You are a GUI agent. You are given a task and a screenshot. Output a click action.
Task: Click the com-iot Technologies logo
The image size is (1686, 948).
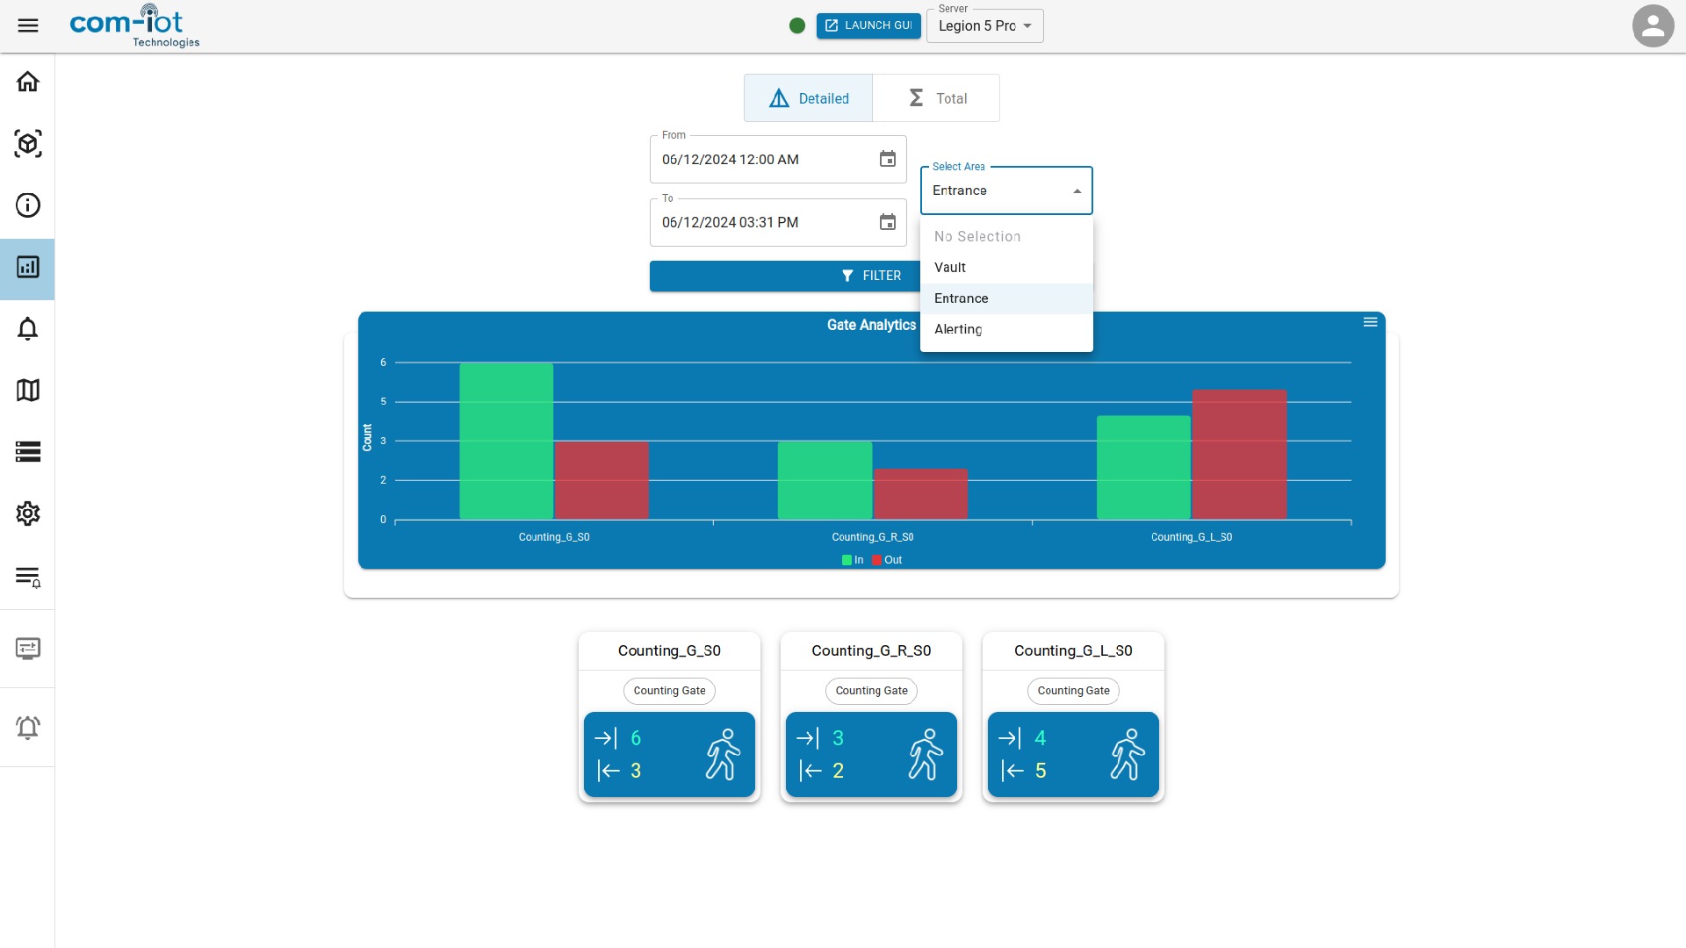[134, 25]
